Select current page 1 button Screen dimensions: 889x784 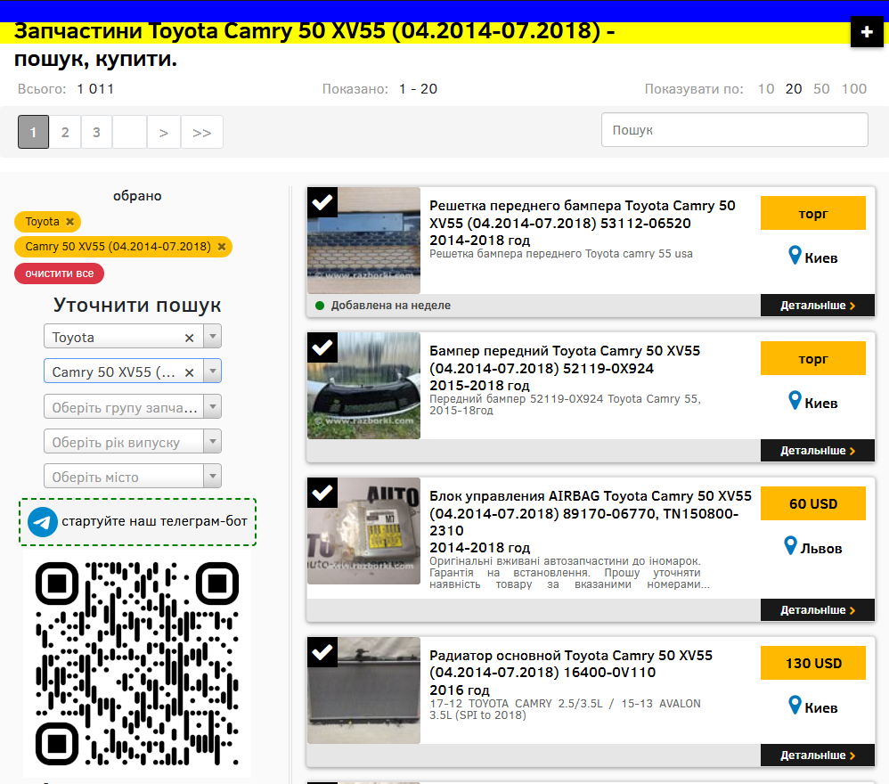point(34,132)
